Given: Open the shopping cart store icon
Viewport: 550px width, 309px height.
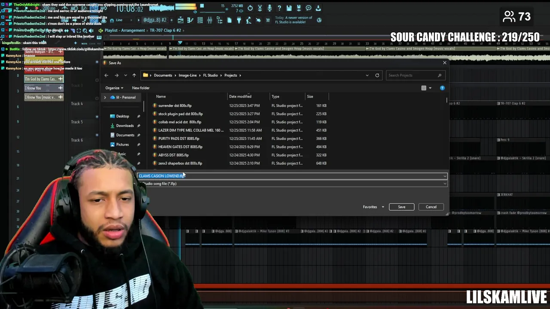Looking at the screenshot, I should pos(268,20).
